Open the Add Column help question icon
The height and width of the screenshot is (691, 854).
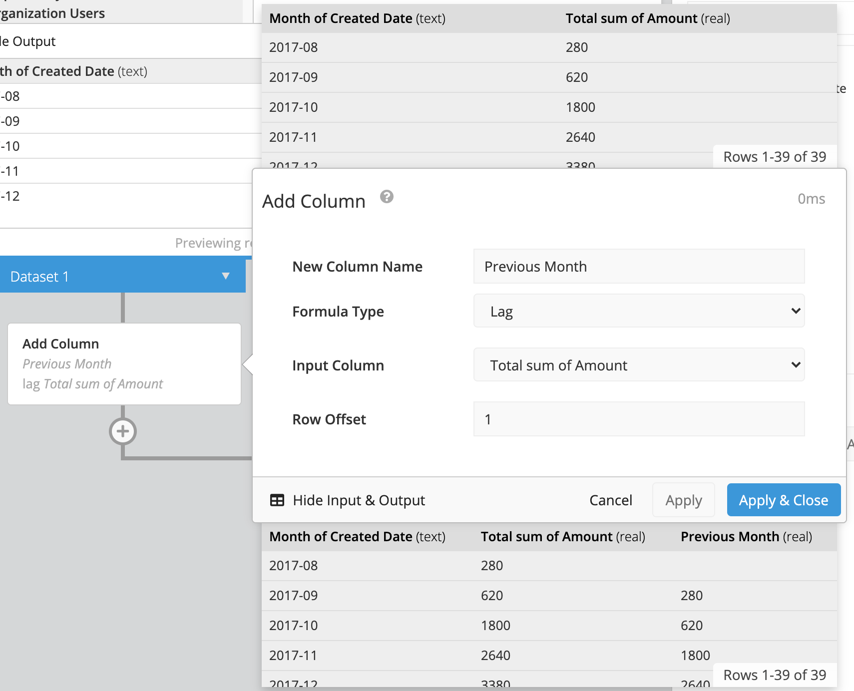tap(387, 197)
